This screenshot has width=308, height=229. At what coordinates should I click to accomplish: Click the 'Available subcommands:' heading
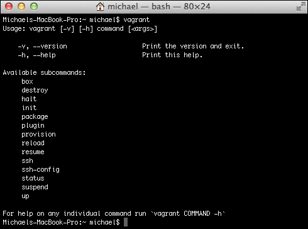point(45,72)
